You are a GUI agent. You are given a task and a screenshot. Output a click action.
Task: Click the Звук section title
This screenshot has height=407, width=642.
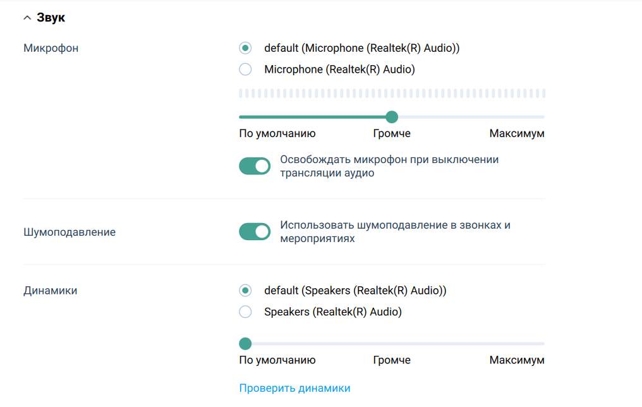[51, 17]
